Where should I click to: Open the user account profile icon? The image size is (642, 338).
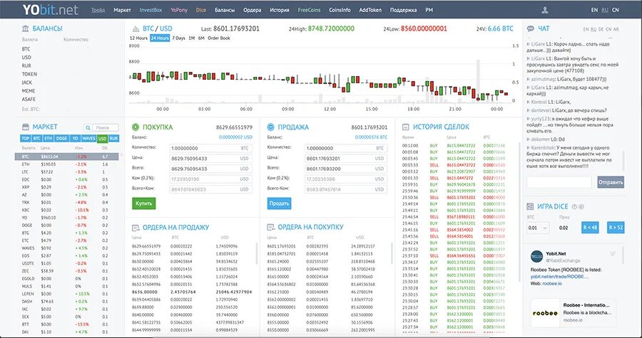click(x=544, y=10)
